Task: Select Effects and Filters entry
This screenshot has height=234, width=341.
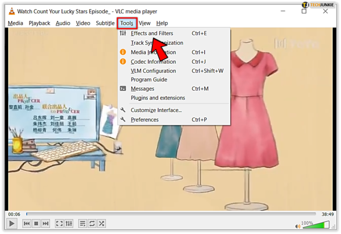Action: [x=174, y=33]
